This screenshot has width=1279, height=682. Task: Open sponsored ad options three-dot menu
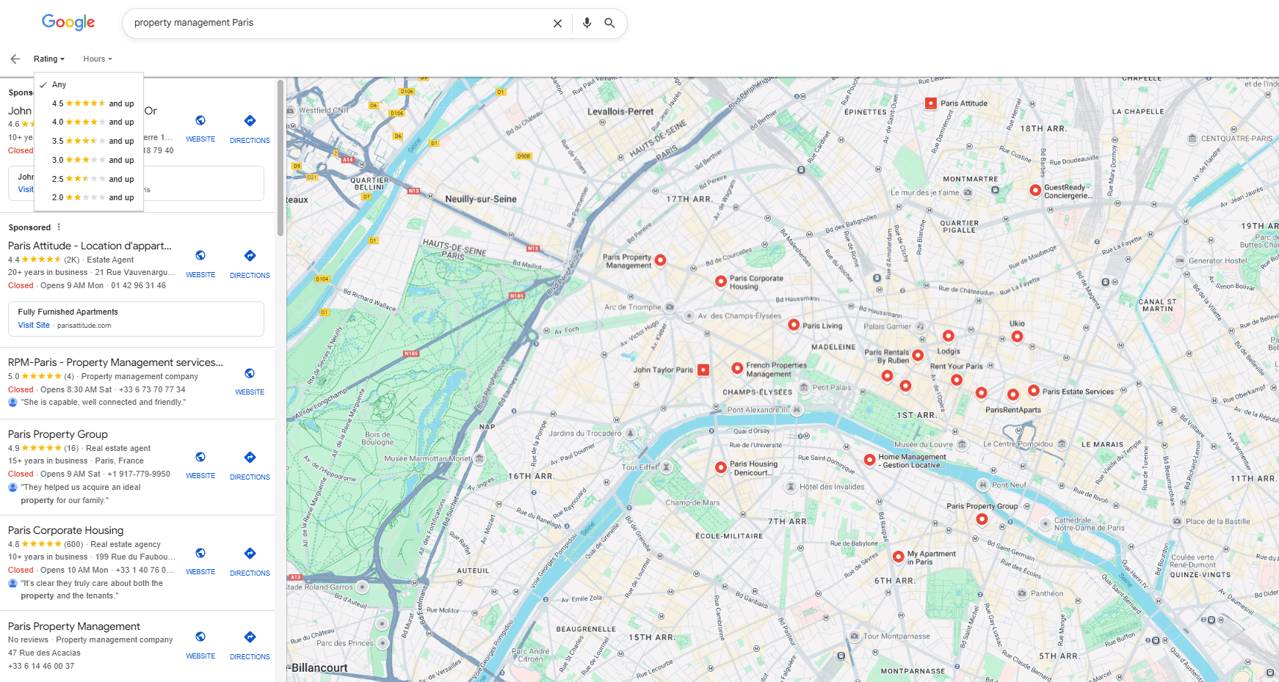coord(59,227)
